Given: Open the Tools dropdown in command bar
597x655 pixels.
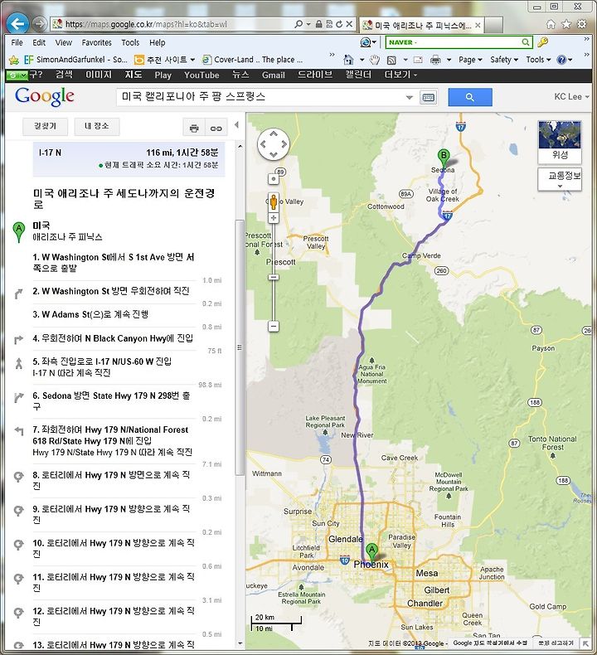Looking at the screenshot, I should click(538, 60).
